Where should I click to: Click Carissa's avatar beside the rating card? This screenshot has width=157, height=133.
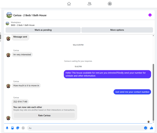click(8, 118)
